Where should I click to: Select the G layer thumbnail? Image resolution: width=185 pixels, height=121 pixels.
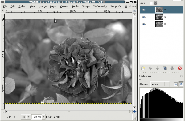coord(159,17)
